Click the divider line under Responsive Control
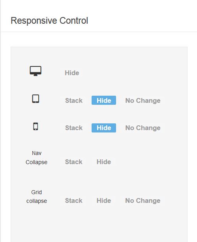This screenshot has width=197, height=242. point(99,32)
